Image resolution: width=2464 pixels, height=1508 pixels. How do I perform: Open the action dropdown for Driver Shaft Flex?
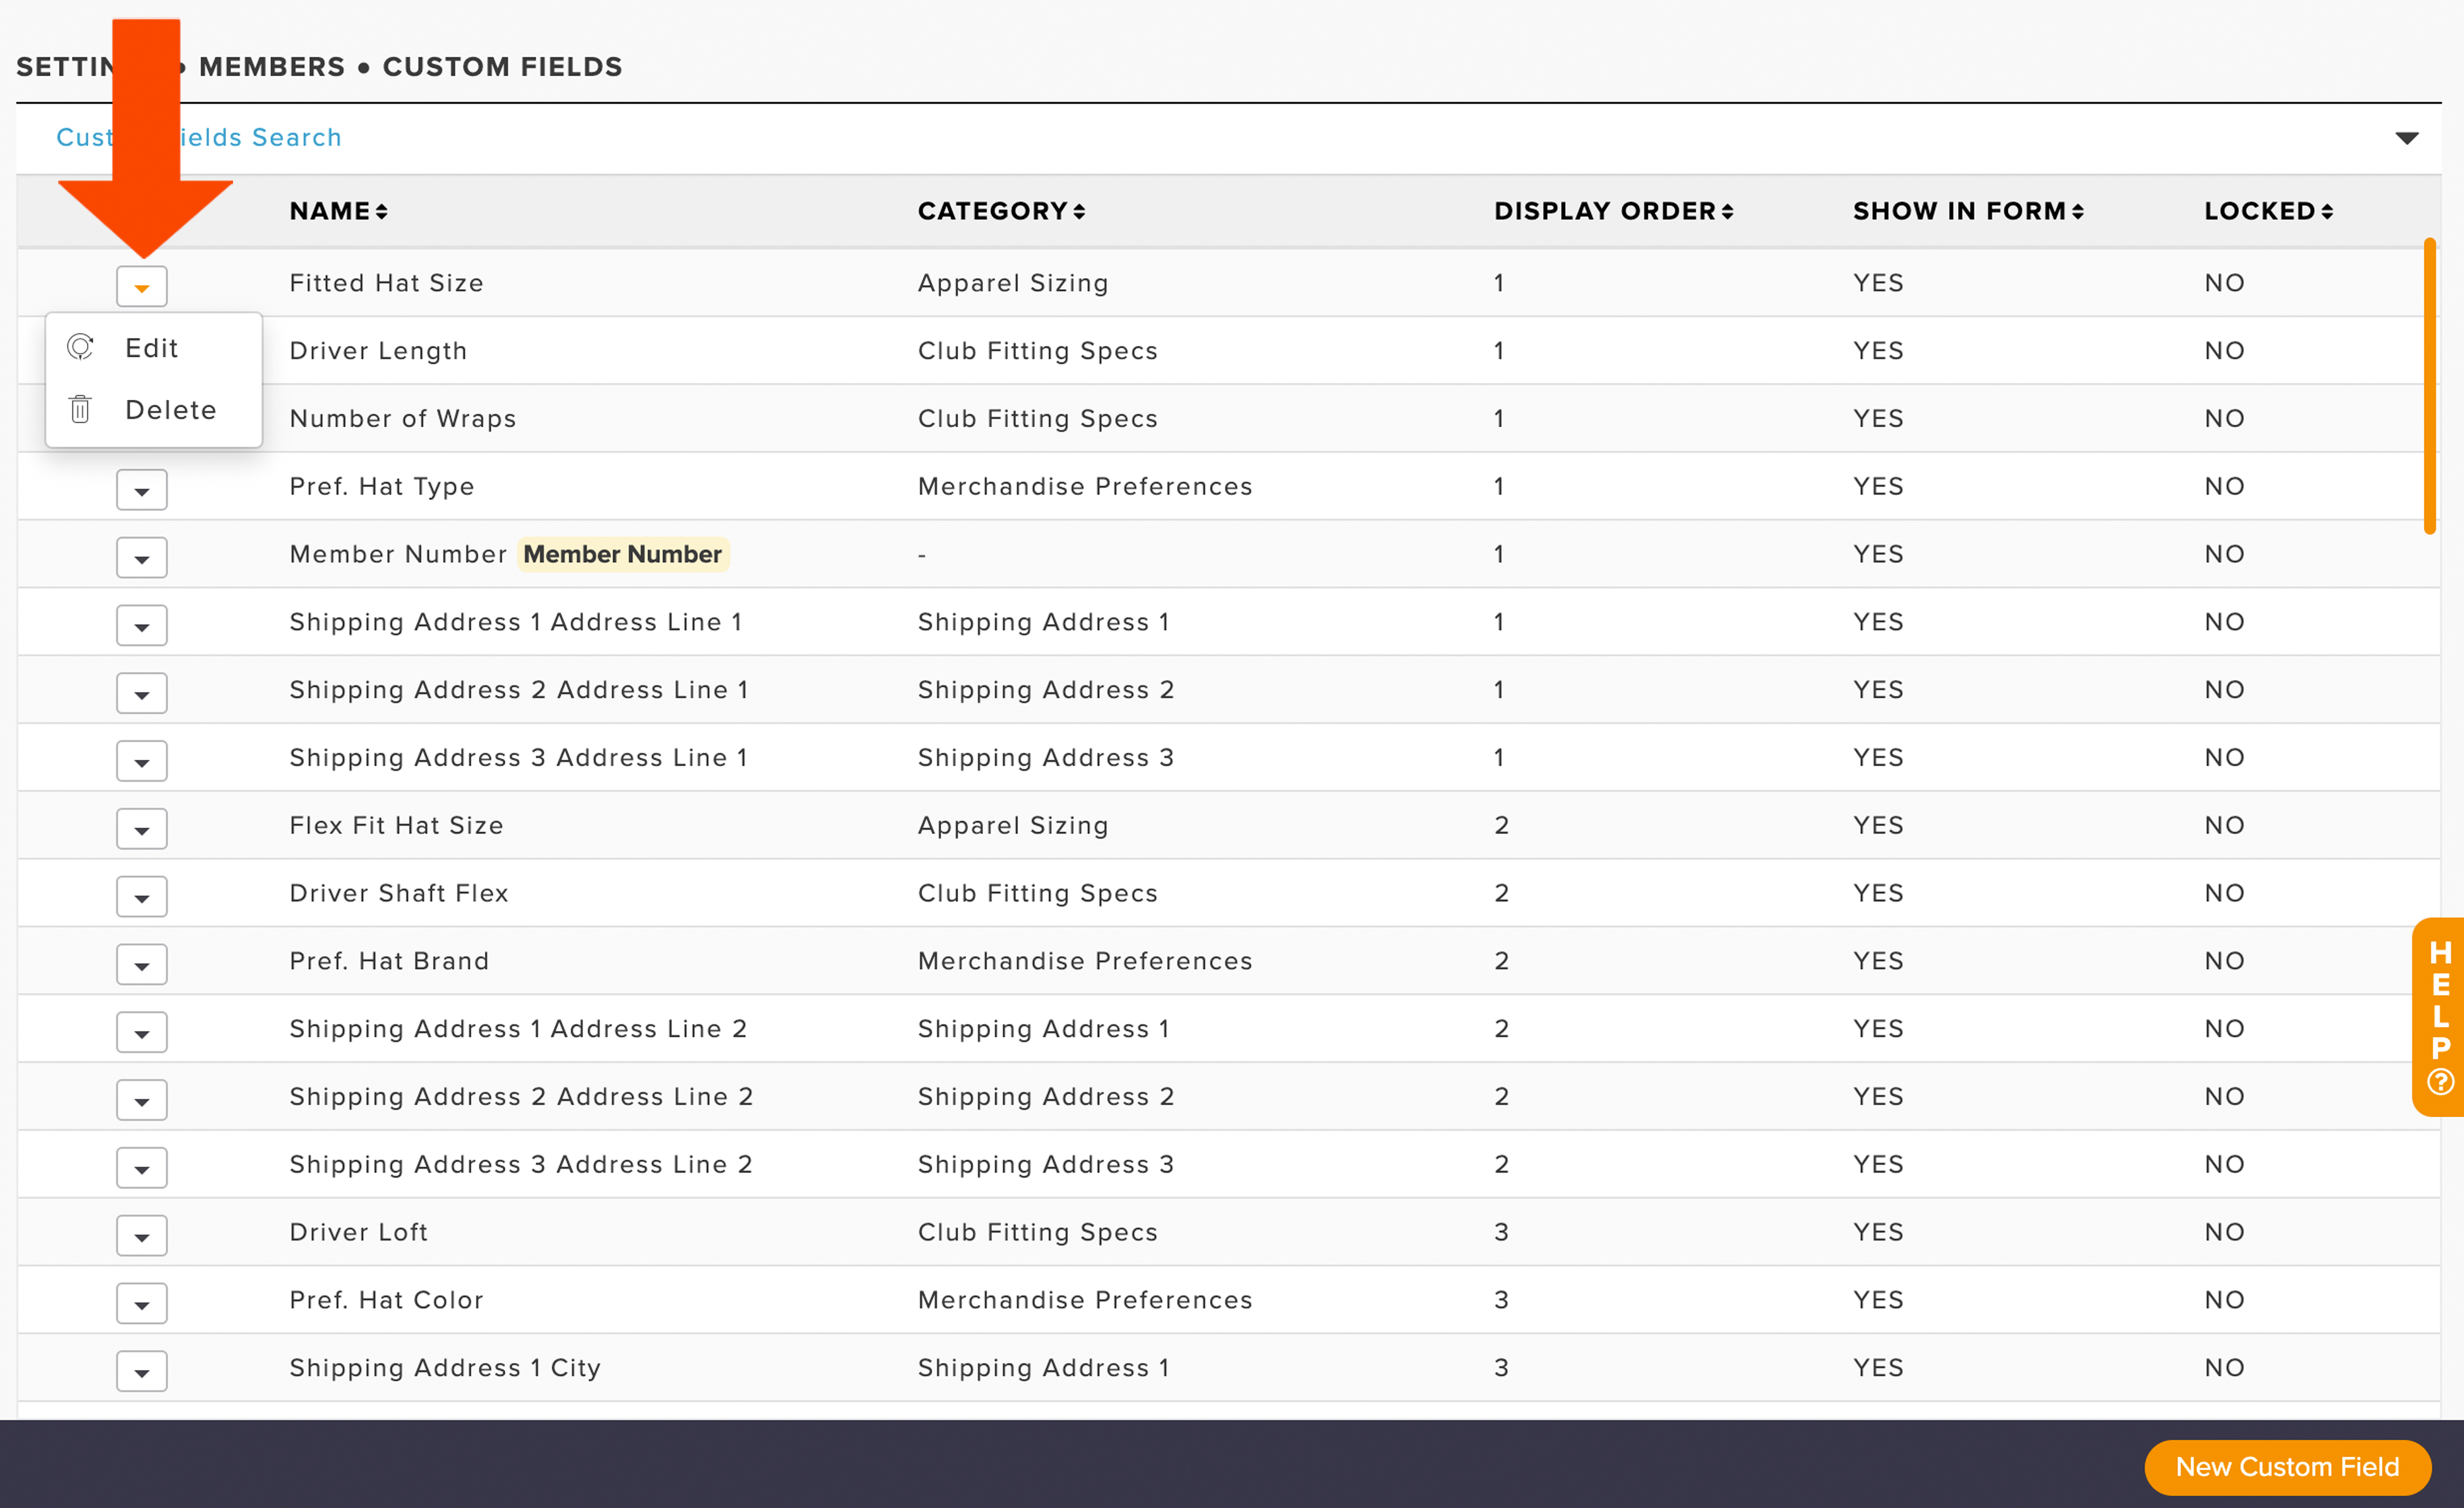pyautogui.click(x=142, y=896)
